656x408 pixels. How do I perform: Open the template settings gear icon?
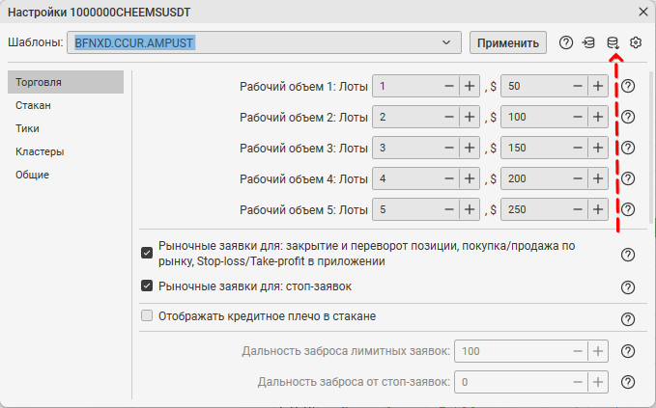(636, 42)
